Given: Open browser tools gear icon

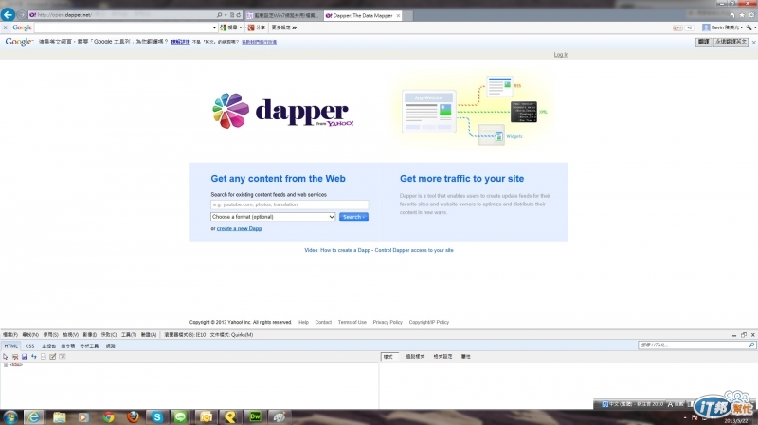Looking at the screenshot, I should pyautogui.click(x=751, y=15).
